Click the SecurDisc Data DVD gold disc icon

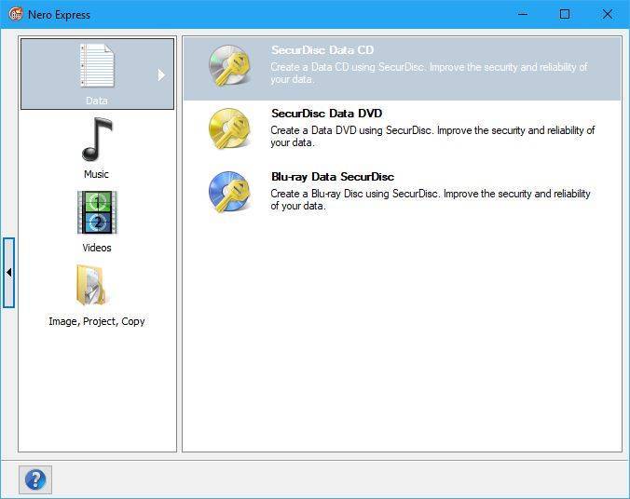230,128
